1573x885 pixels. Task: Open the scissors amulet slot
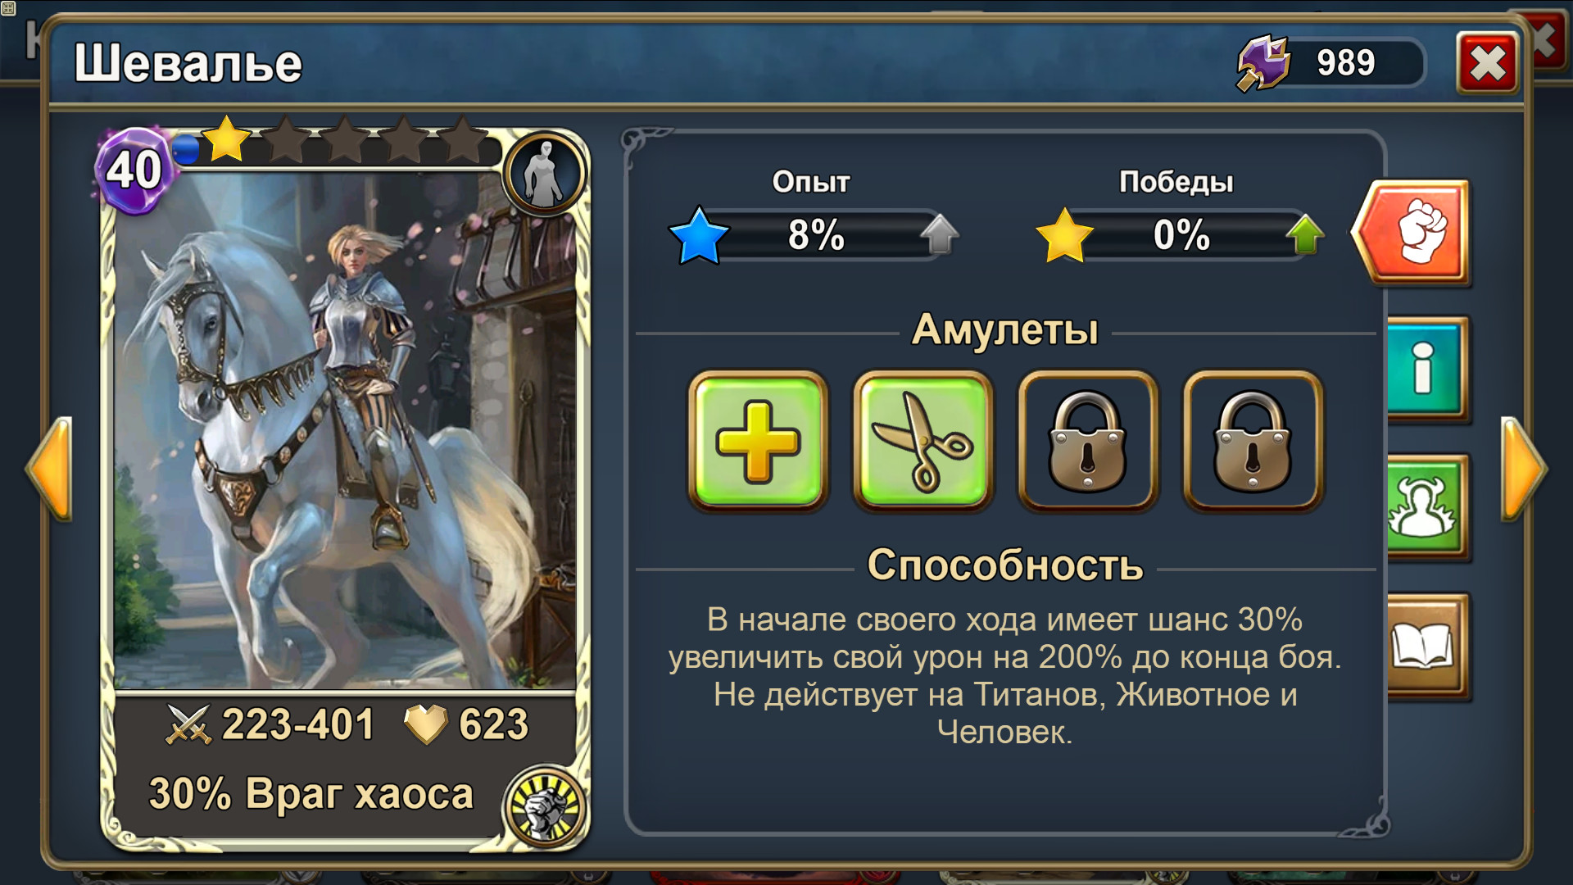(923, 441)
